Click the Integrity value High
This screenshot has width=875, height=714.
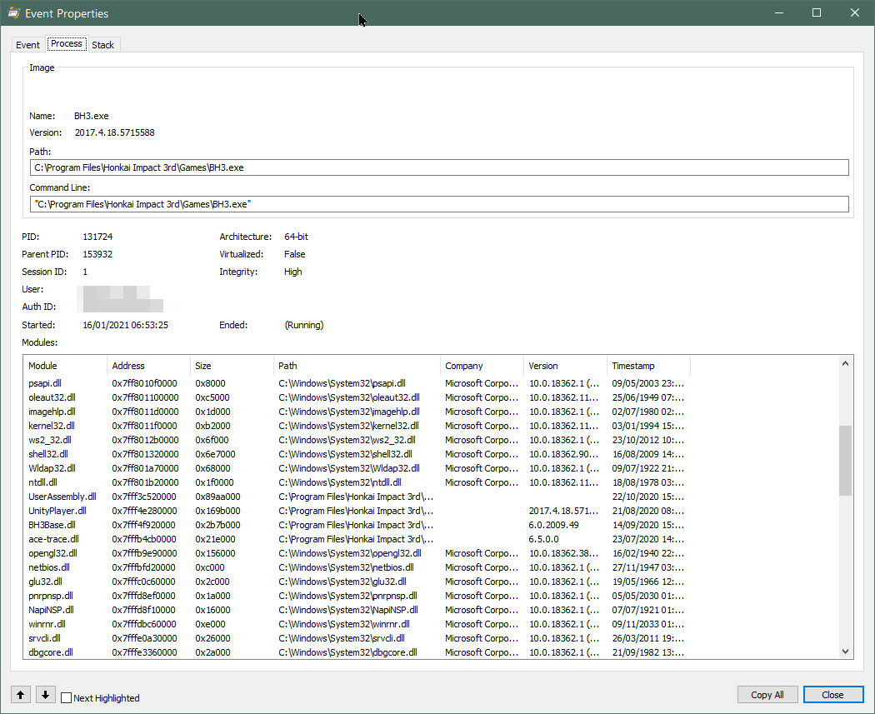pyautogui.click(x=293, y=272)
